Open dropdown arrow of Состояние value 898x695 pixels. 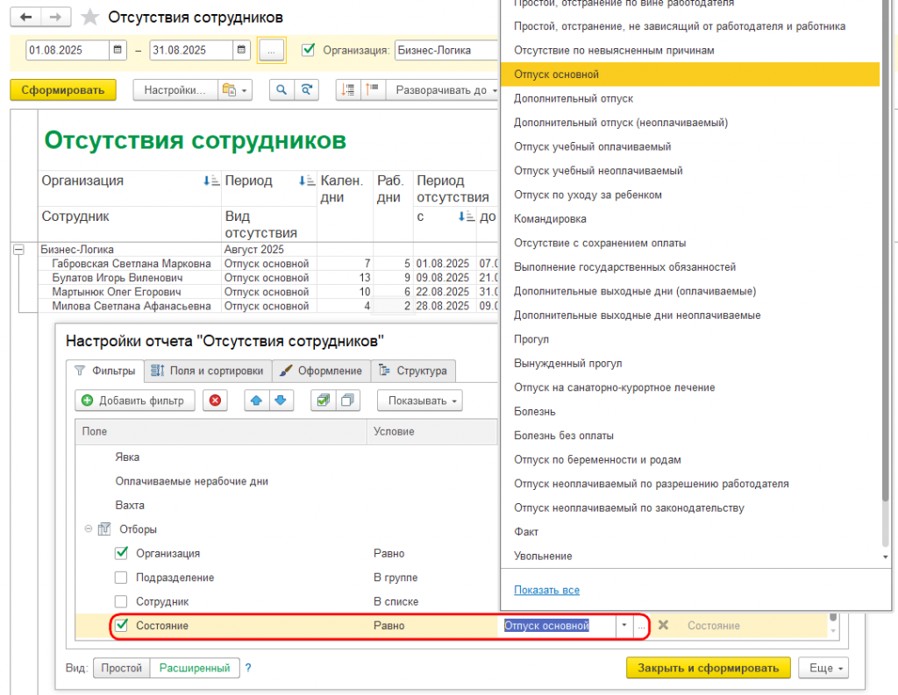tap(624, 626)
